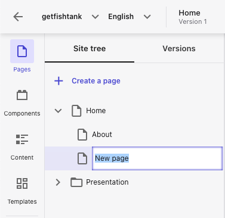Image resolution: width=225 pixels, height=218 pixels.
Task: Select the Home page in tree
Action: point(96,111)
